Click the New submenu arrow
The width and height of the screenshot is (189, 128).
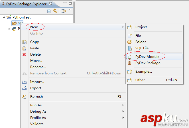123,27
